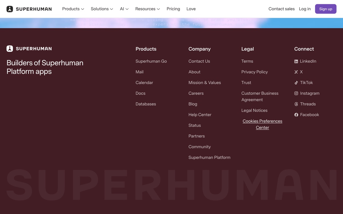Open the Facebook icon in Connect

[296, 115]
